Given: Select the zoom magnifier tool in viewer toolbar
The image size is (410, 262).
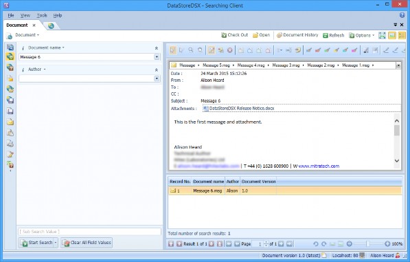Looking at the screenshot, I should click(x=191, y=50).
